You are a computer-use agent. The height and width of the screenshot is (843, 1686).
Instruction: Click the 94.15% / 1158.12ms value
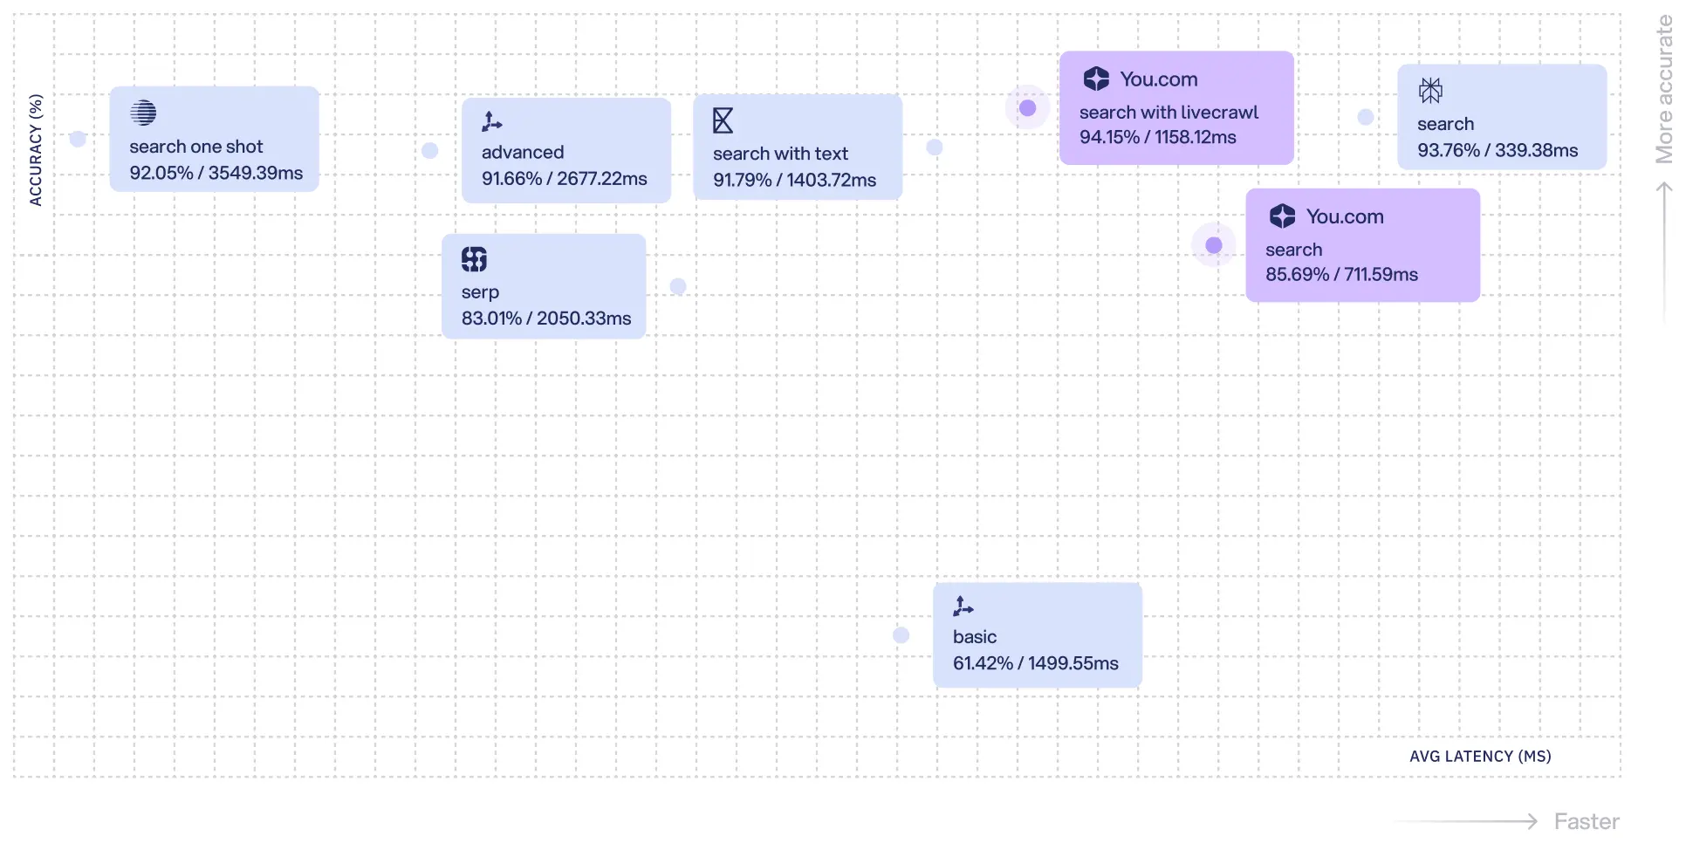(1158, 137)
